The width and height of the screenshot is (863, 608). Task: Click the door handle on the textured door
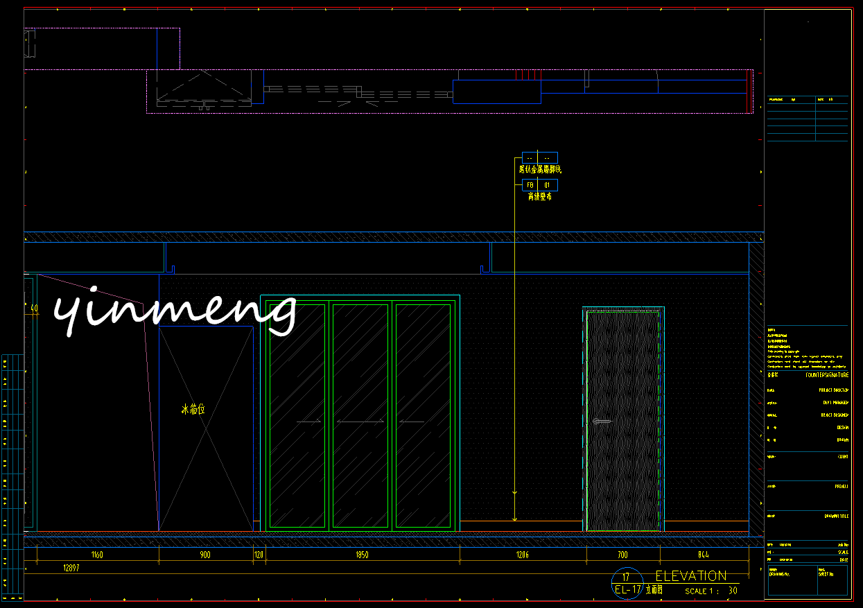pyautogui.click(x=601, y=421)
